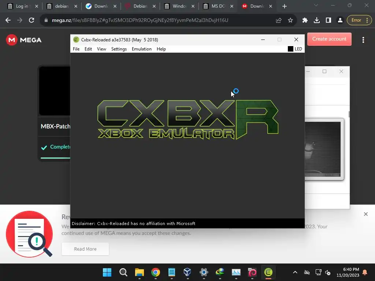This screenshot has width=375, height=281.
Task: Open the View menu in Cxbx-Reloaded
Action: 101,49
